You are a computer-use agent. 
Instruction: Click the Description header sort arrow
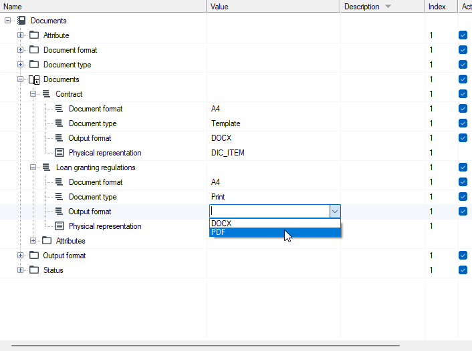pyautogui.click(x=388, y=6)
